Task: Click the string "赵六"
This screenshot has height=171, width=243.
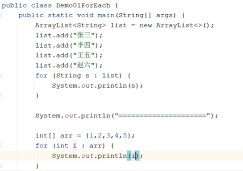Action: [84, 65]
